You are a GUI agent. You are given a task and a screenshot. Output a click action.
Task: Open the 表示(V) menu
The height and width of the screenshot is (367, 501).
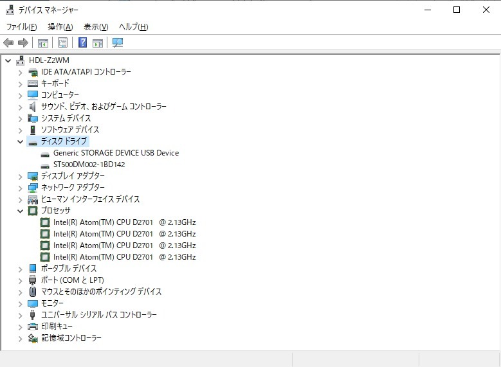[96, 27]
